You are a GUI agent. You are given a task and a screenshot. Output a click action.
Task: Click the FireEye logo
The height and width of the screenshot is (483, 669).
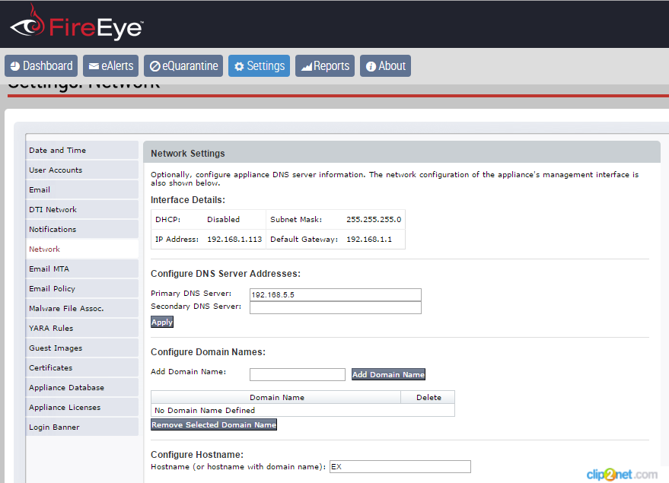pyautogui.click(x=77, y=24)
